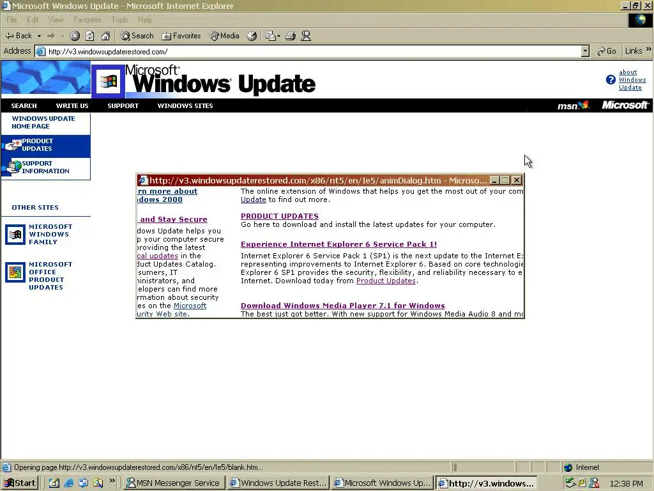Open the Edit menu

[x=33, y=20]
